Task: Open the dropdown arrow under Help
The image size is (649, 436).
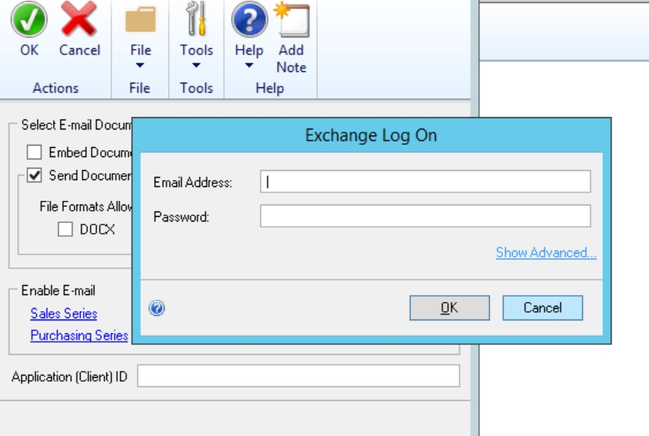Action: click(249, 66)
